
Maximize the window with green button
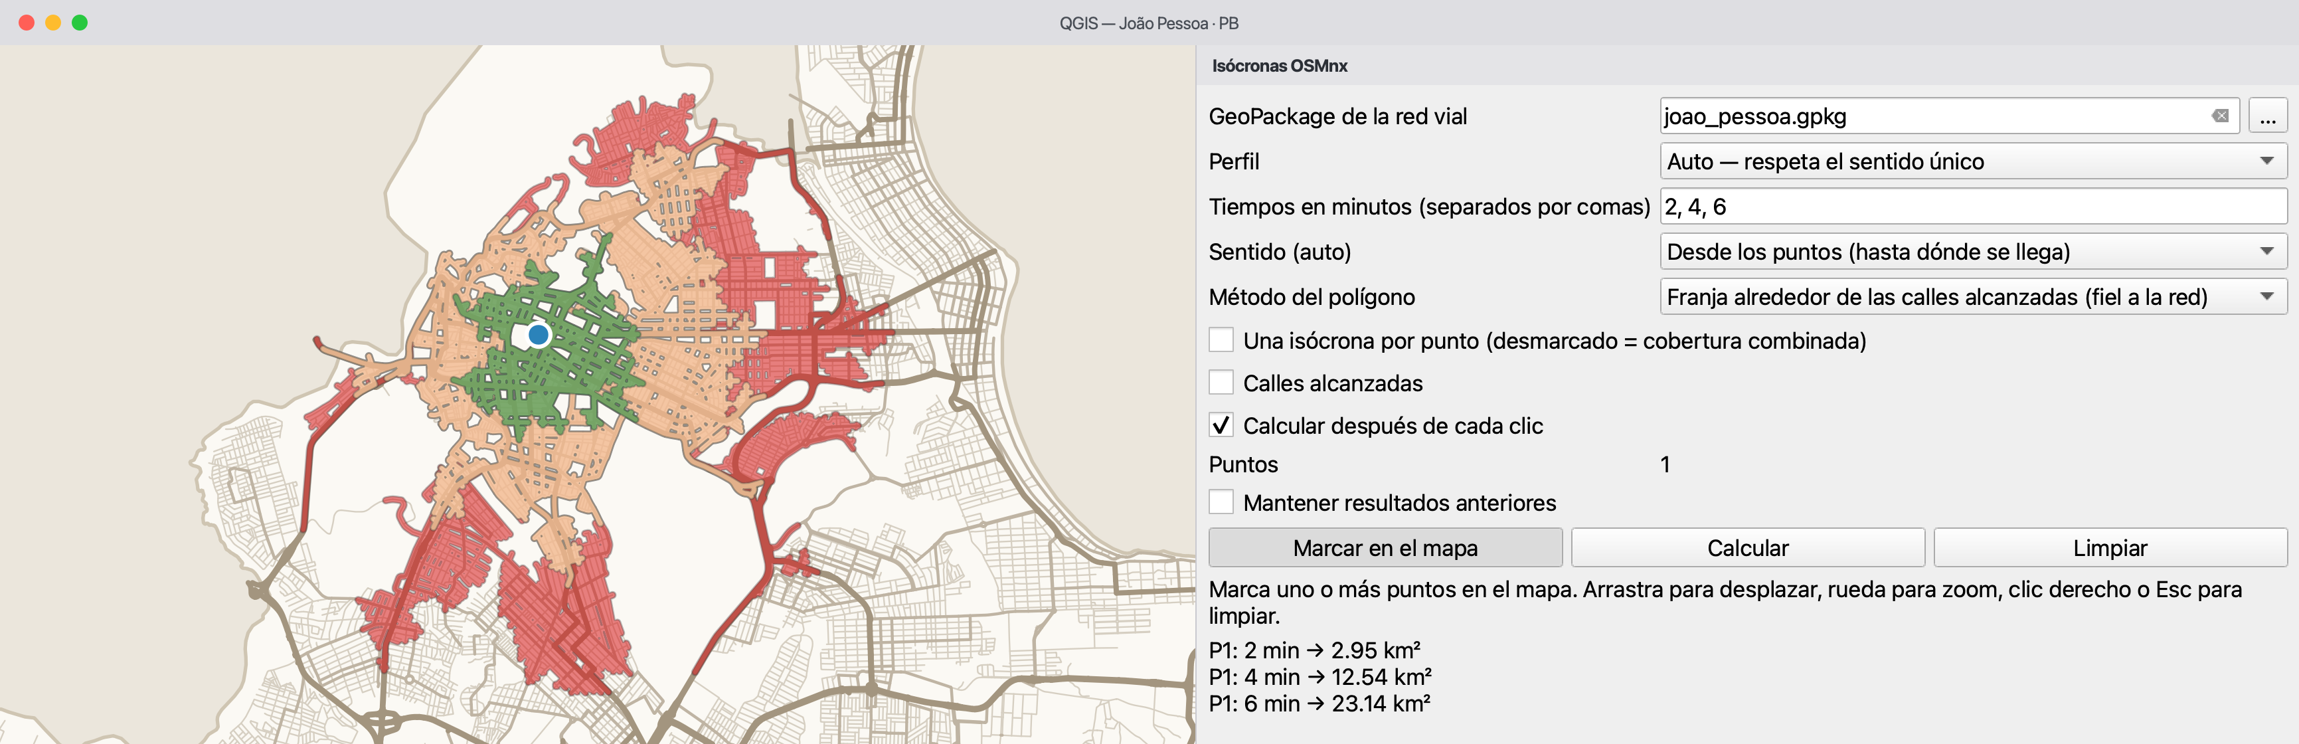point(80,23)
